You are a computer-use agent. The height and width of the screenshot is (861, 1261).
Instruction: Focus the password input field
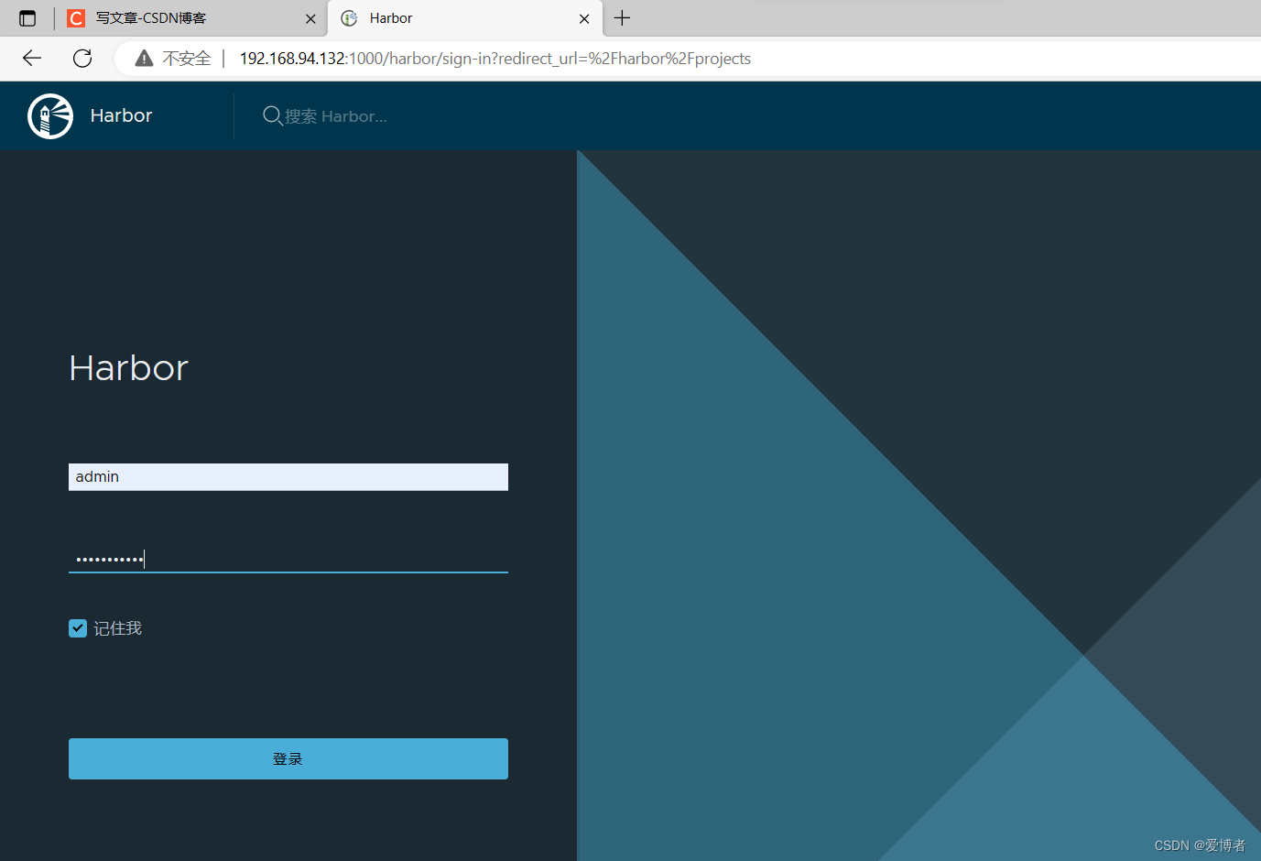point(288,559)
